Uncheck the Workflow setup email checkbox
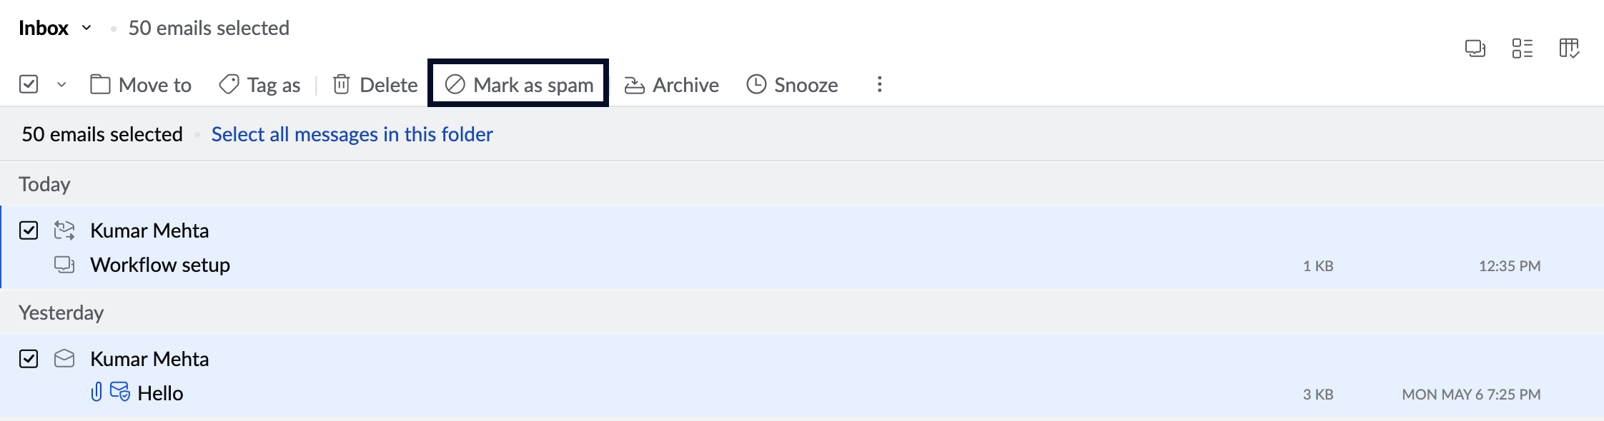 29,230
